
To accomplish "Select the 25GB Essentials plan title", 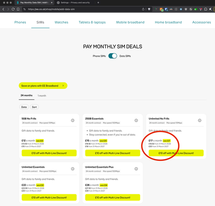I will (94, 119).
